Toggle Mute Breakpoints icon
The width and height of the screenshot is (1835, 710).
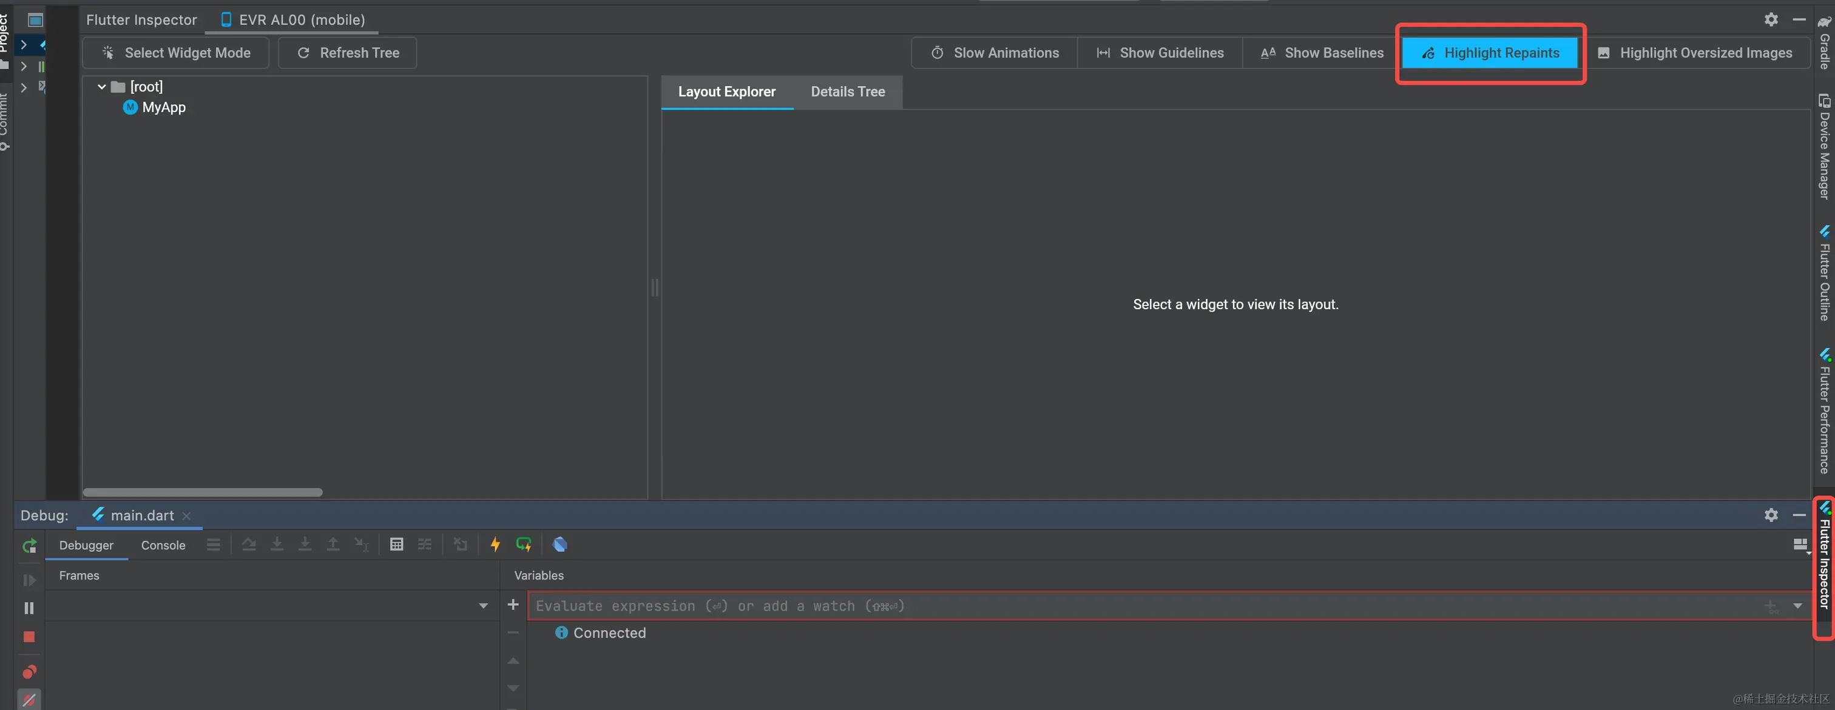tap(29, 700)
